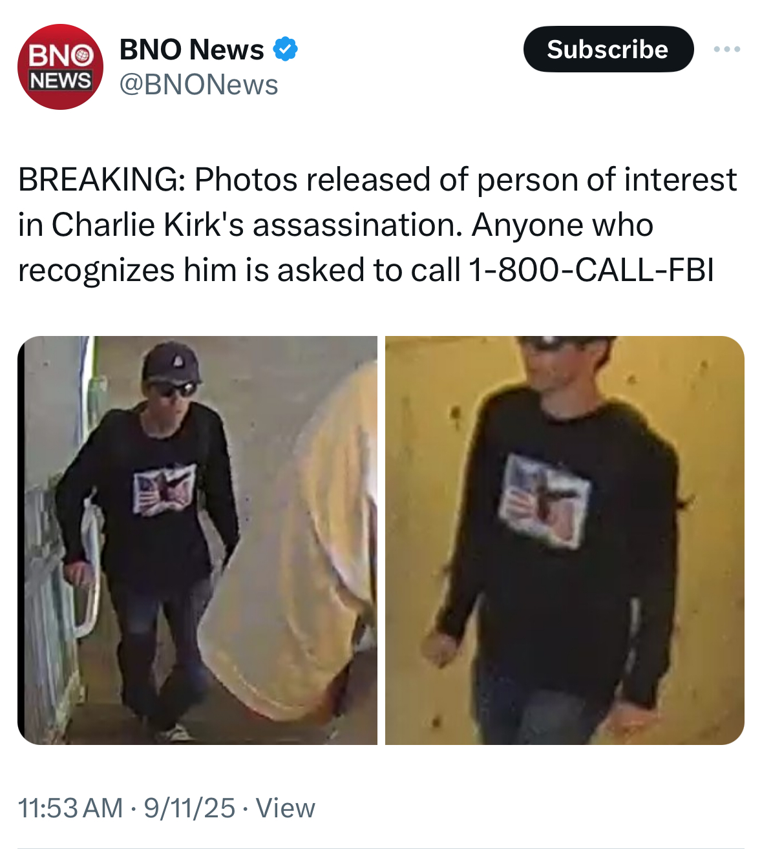The image size is (762, 849).
Task: Tap the baseball cap in the left photo
Action: (x=171, y=362)
